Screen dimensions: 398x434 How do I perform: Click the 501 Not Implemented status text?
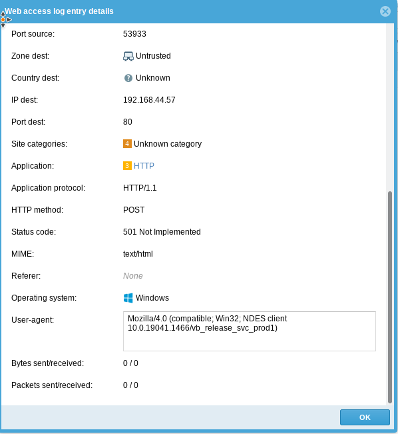pyautogui.click(x=162, y=232)
